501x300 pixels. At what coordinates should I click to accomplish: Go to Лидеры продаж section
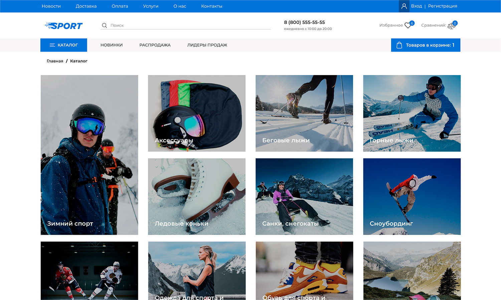207,45
